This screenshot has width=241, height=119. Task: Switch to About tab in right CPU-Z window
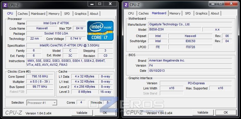(x=215, y=13)
